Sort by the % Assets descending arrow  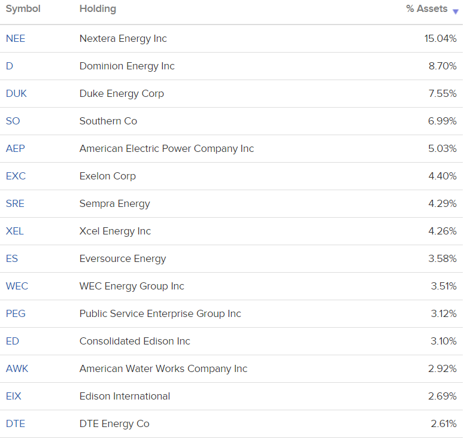pos(456,11)
